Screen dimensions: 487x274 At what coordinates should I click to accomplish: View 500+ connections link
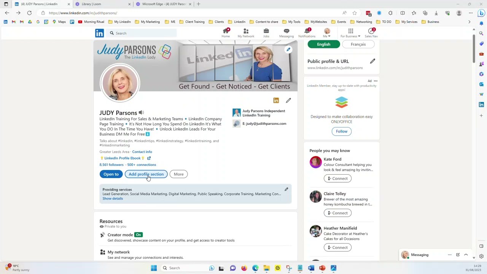pos(142,165)
